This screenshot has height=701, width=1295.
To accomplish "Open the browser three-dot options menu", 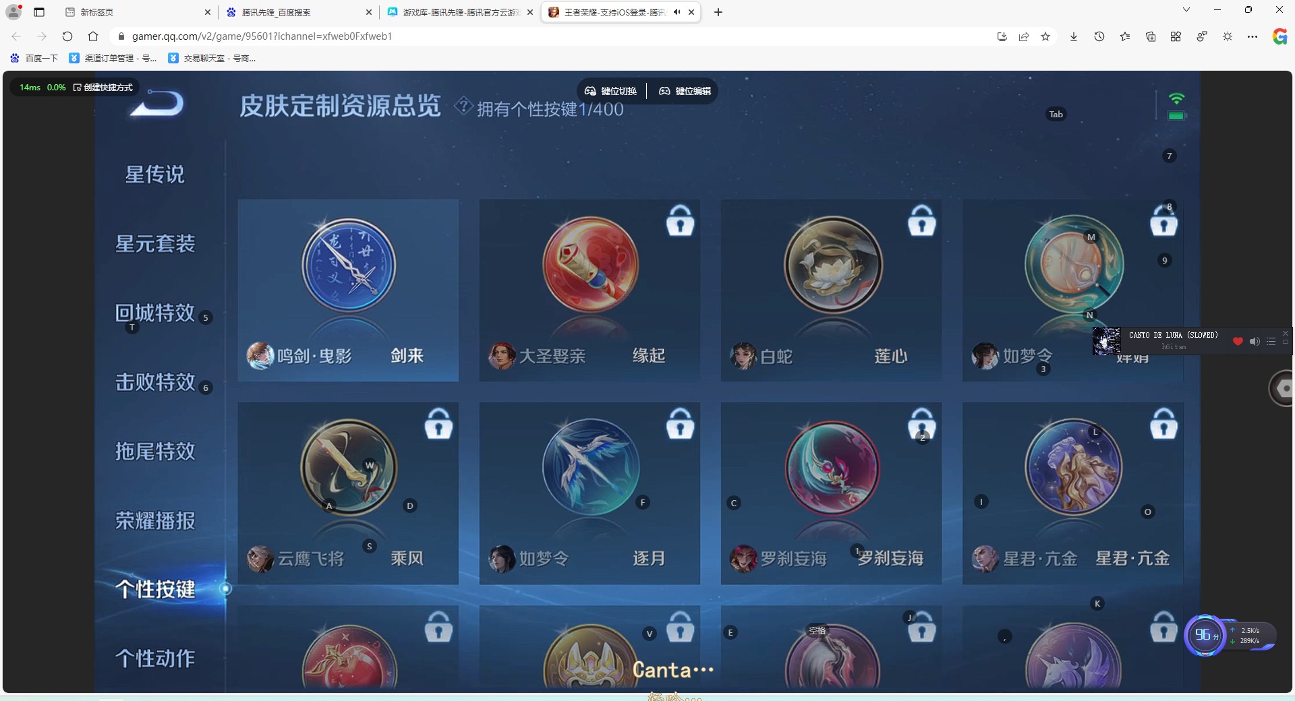I will click(1253, 36).
